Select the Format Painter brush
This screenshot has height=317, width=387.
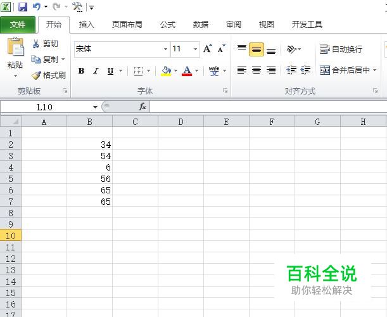click(x=36, y=75)
